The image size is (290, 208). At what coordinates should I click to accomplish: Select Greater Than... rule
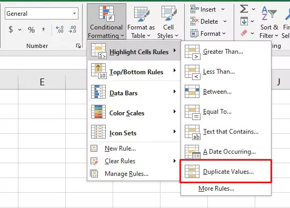[x=226, y=52]
